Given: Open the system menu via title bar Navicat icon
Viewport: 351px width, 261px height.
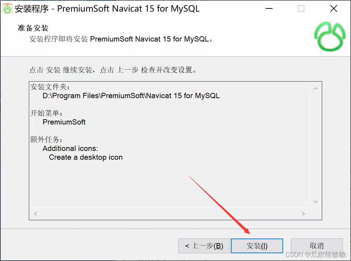Looking at the screenshot, I should tap(7, 9).
